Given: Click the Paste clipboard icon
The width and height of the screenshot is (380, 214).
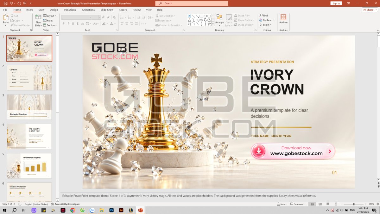Looking at the screenshot, I should (x=6, y=17).
